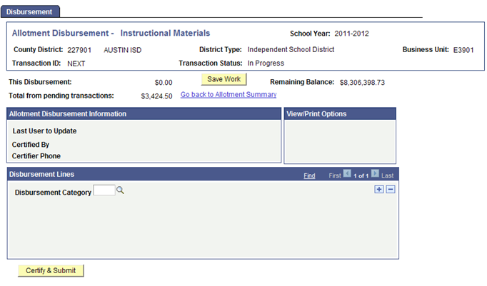Select pending transactions total $3,424.50
Viewport: 487px width, 286px height.
click(x=156, y=96)
